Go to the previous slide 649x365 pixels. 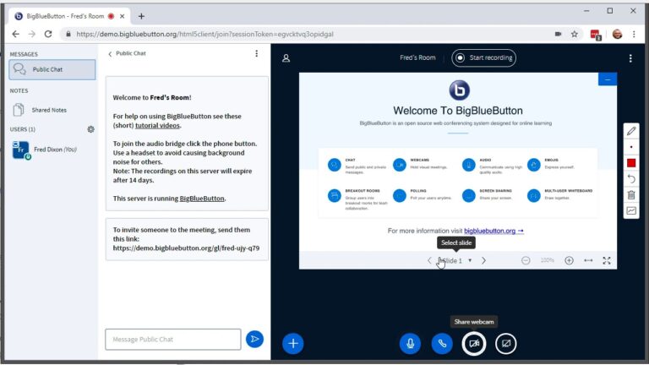tap(429, 260)
